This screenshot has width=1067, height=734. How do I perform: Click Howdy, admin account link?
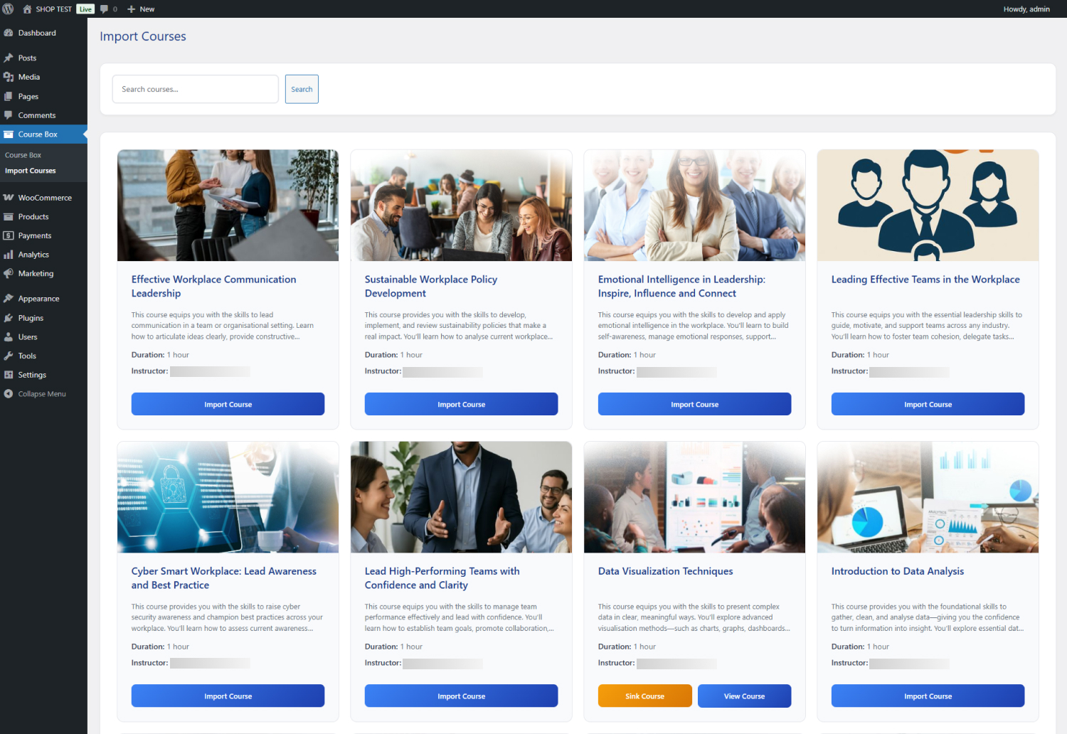point(1026,9)
